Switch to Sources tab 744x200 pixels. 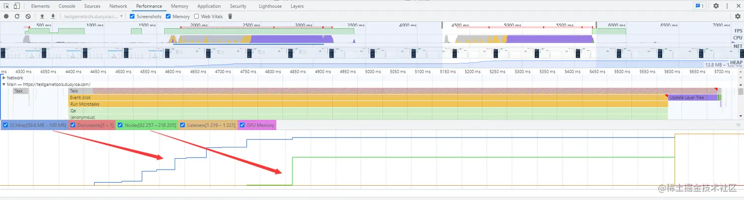[x=92, y=6]
